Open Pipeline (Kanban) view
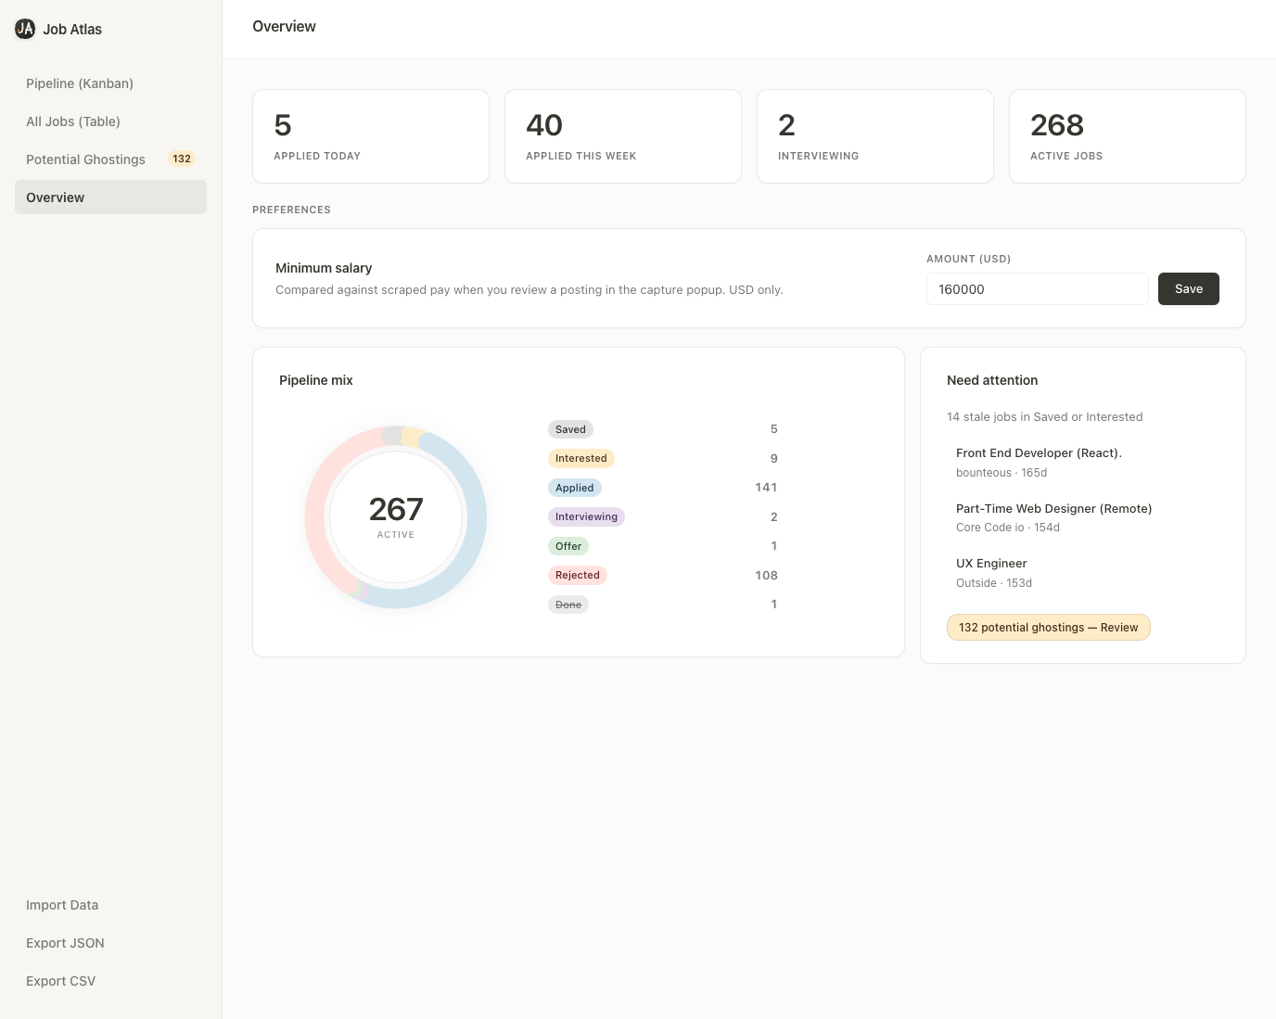This screenshot has height=1019, width=1276. (x=110, y=83)
